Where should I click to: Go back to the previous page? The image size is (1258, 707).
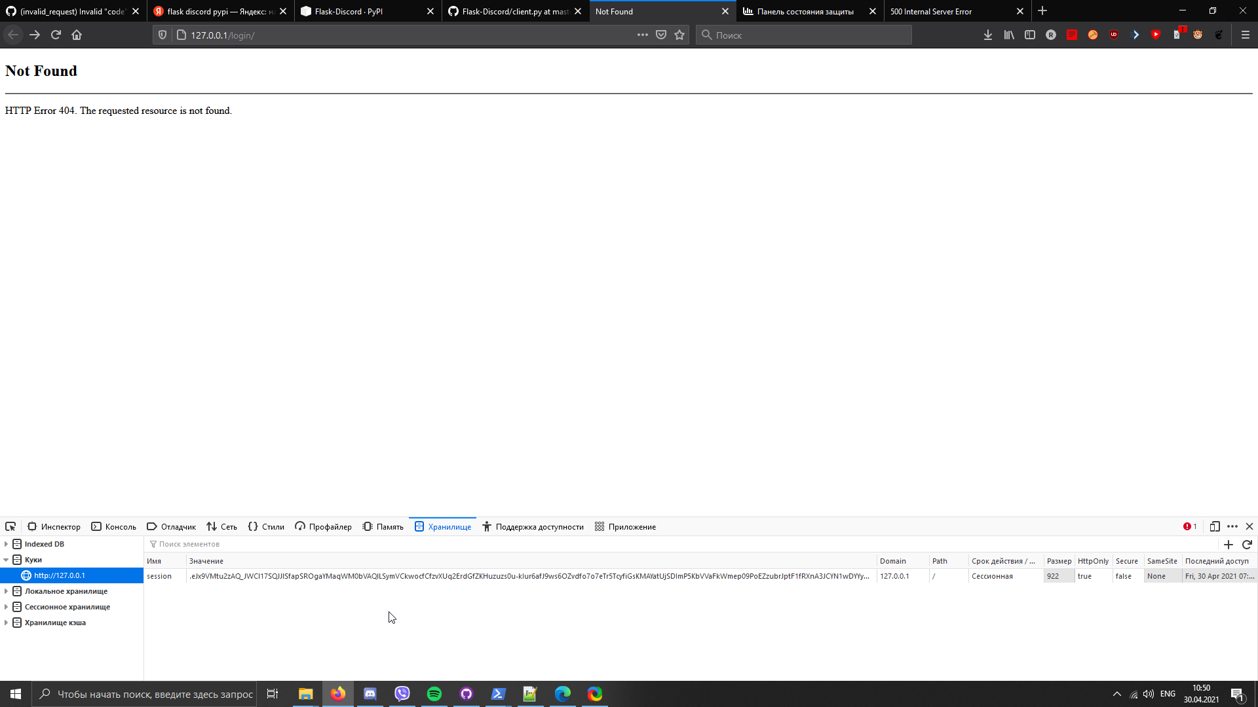(x=13, y=35)
